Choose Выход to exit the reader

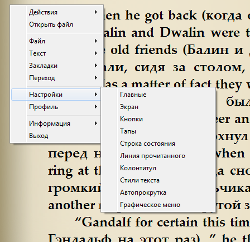tap(56, 136)
